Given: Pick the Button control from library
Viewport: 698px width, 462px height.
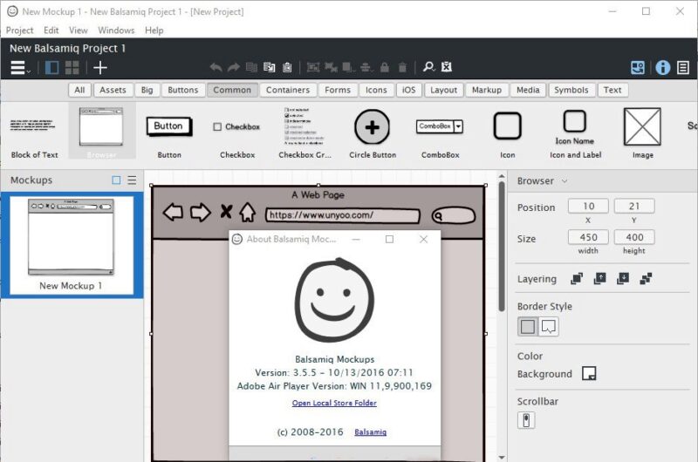Looking at the screenshot, I should (x=169, y=132).
